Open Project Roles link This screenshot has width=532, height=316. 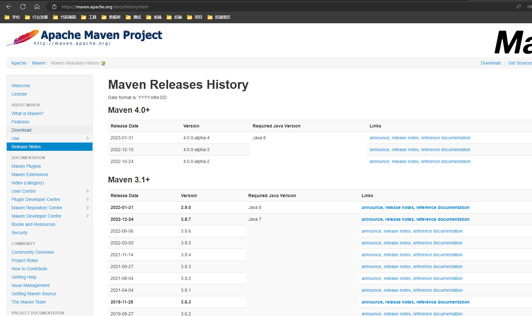pos(25,260)
